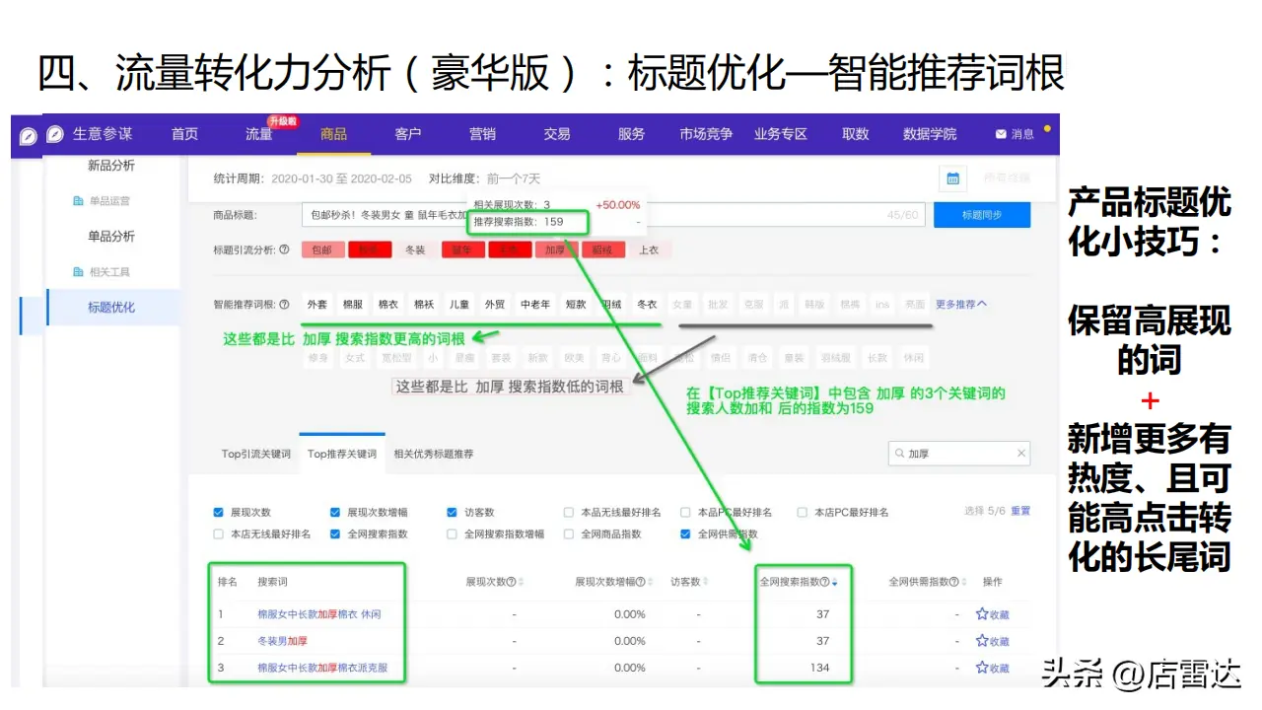Enable 全网搜索指数增幅 checkbox
The image size is (1262, 710).
[x=452, y=533]
